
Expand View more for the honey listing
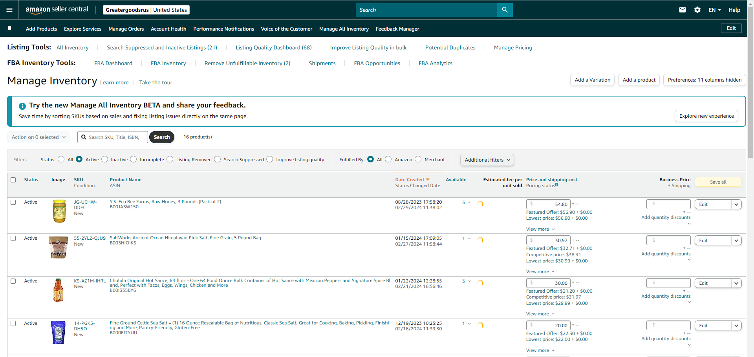click(540, 229)
